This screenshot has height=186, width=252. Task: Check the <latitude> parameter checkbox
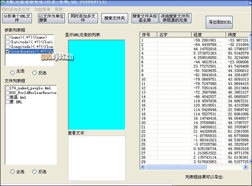coord(8,42)
